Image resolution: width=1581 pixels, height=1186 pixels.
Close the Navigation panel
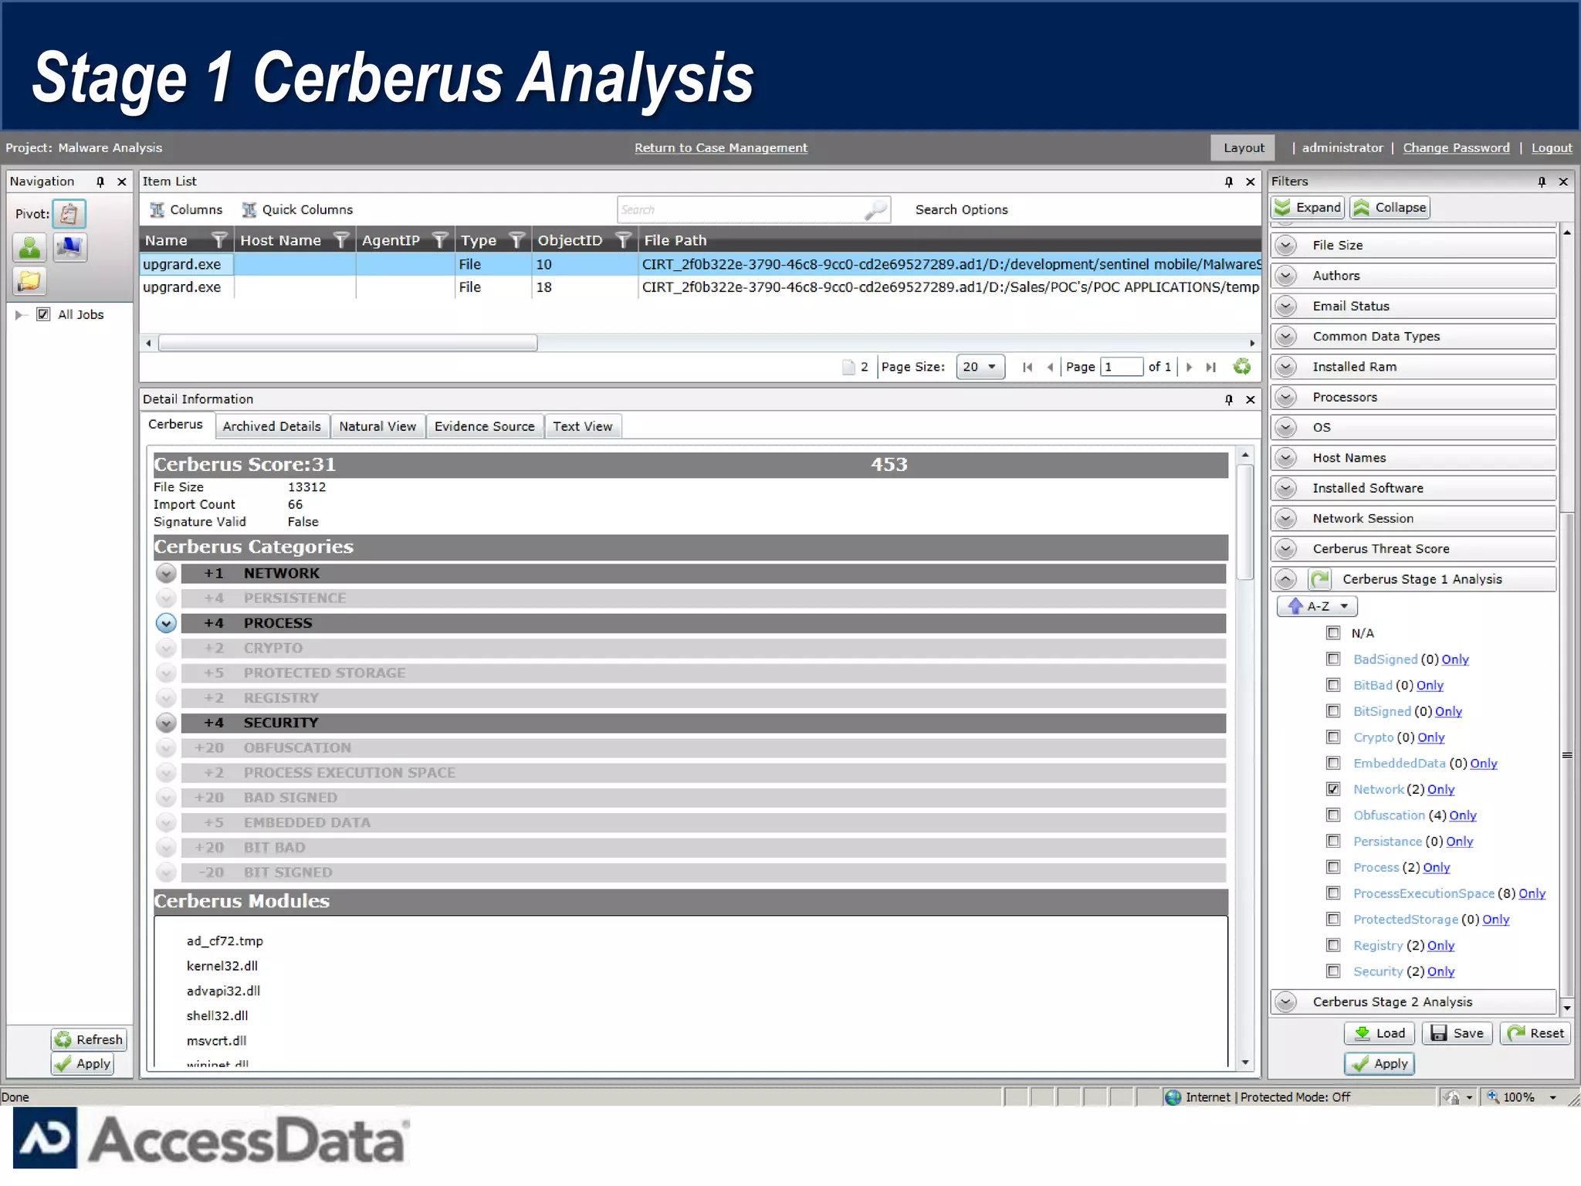pyautogui.click(x=122, y=181)
